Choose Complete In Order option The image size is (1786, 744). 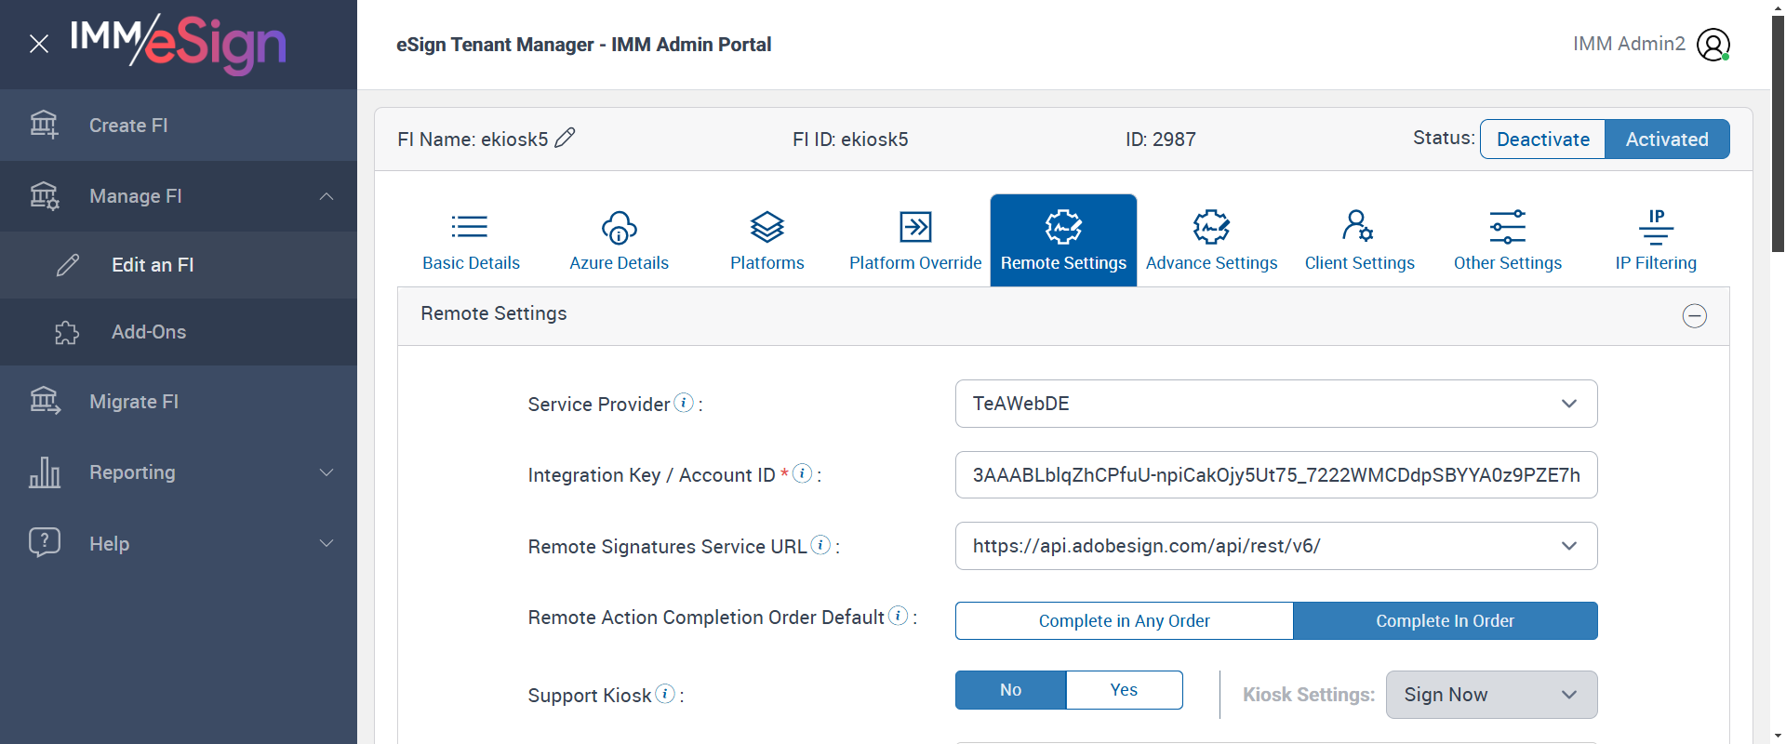1445,621
